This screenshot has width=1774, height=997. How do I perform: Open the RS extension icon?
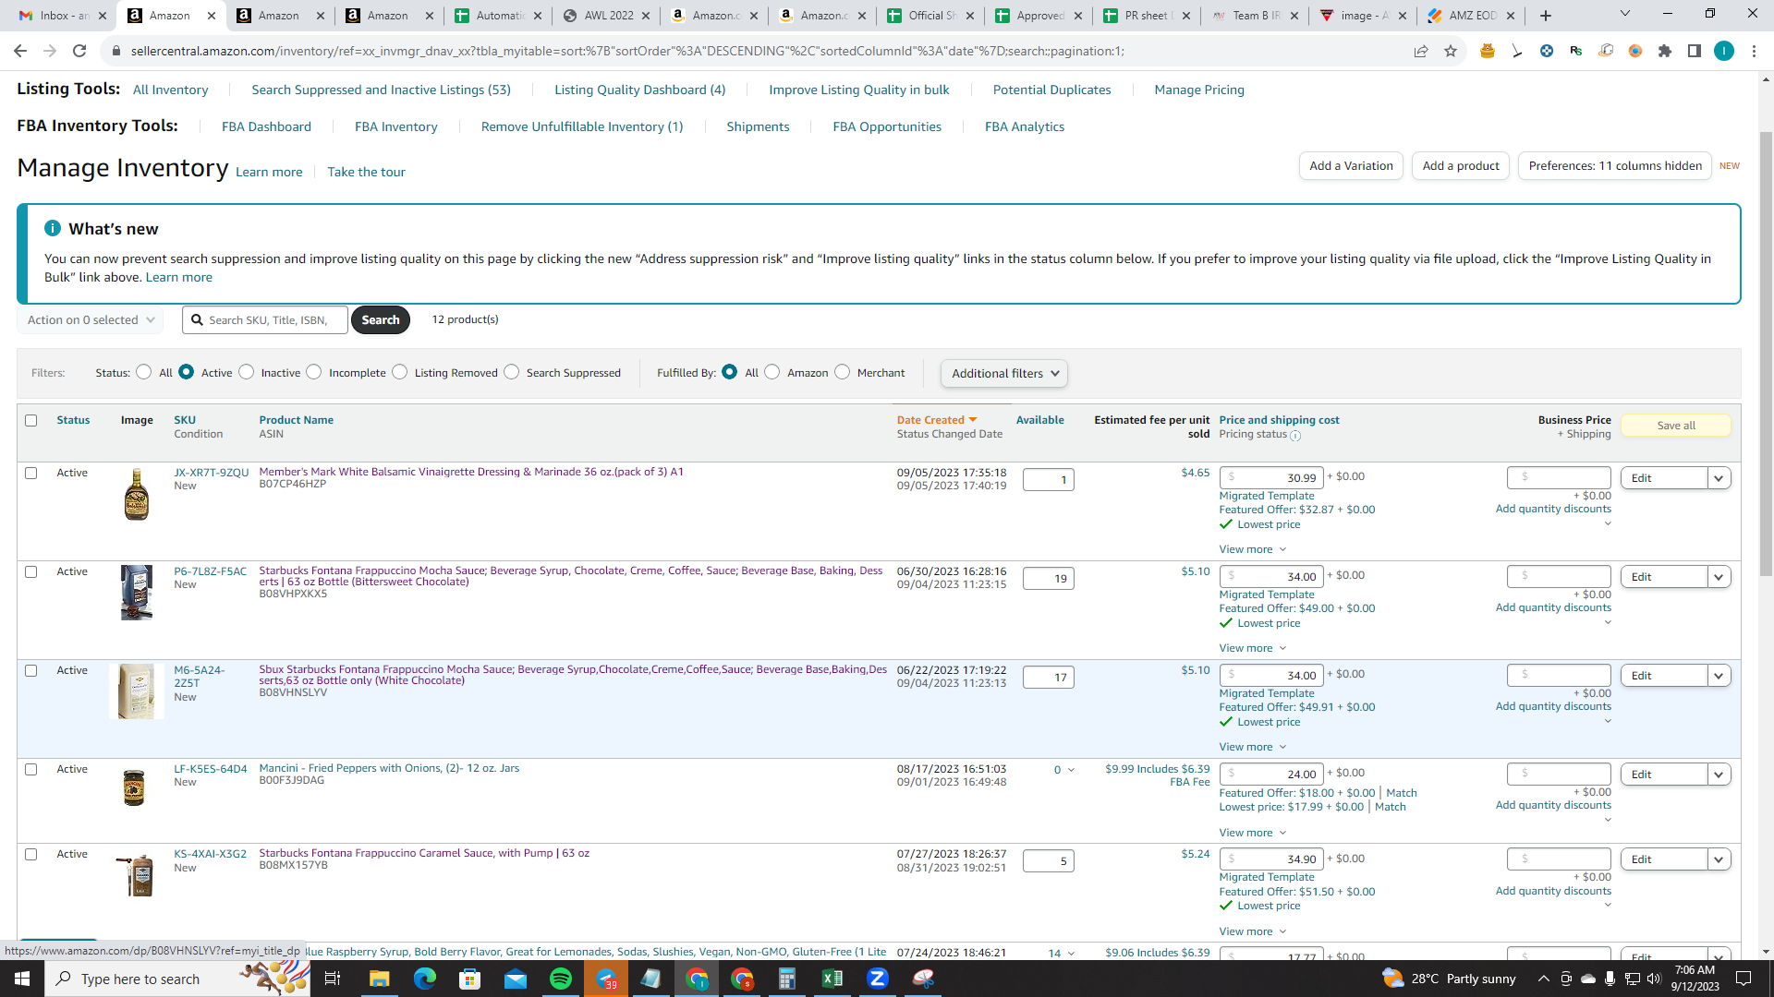point(1576,51)
